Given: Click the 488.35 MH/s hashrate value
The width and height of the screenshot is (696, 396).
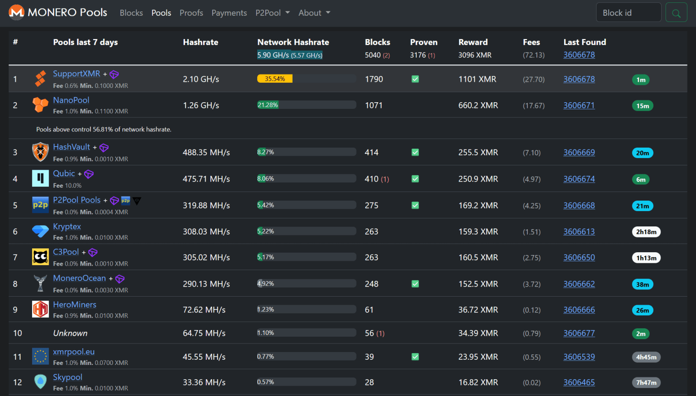Looking at the screenshot, I should coord(207,152).
